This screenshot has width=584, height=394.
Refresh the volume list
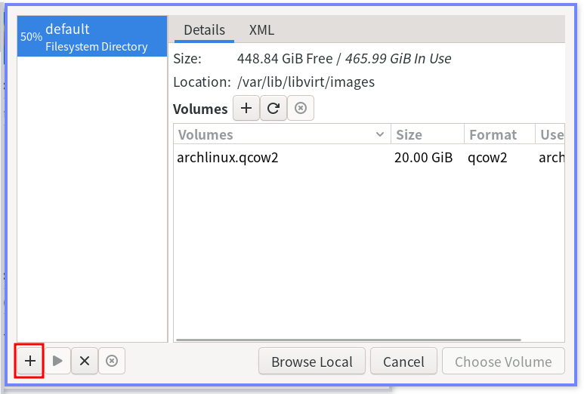click(x=273, y=109)
